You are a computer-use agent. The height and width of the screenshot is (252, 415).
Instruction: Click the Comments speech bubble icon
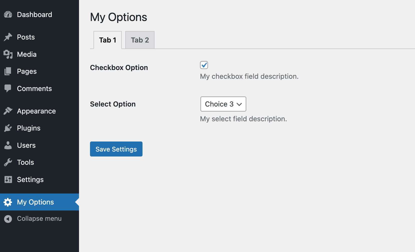(8, 88)
